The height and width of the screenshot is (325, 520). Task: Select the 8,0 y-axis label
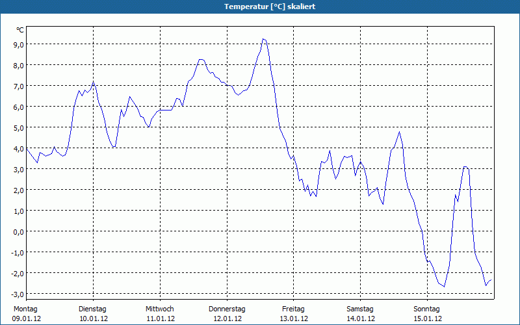18,66
